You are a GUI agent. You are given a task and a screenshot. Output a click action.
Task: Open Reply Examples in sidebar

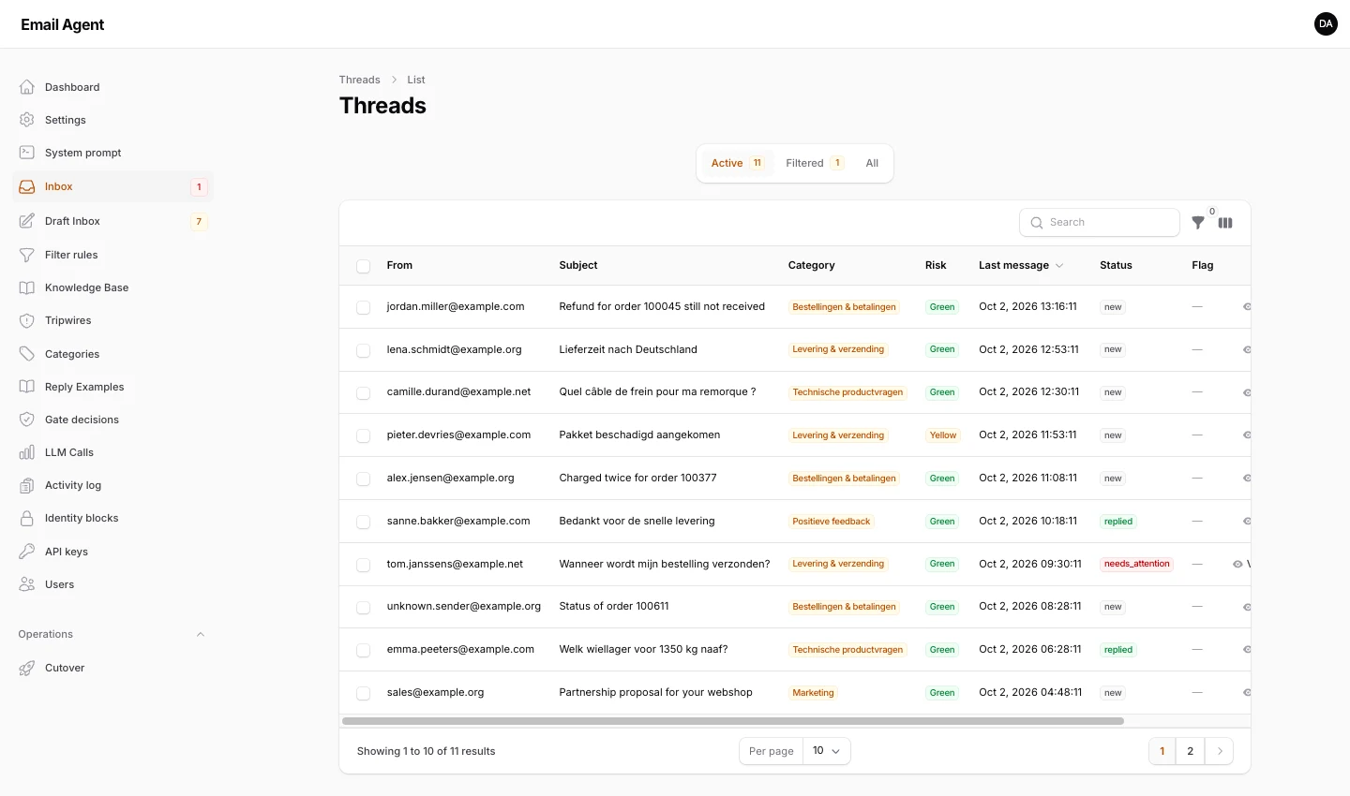pos(112,387)
